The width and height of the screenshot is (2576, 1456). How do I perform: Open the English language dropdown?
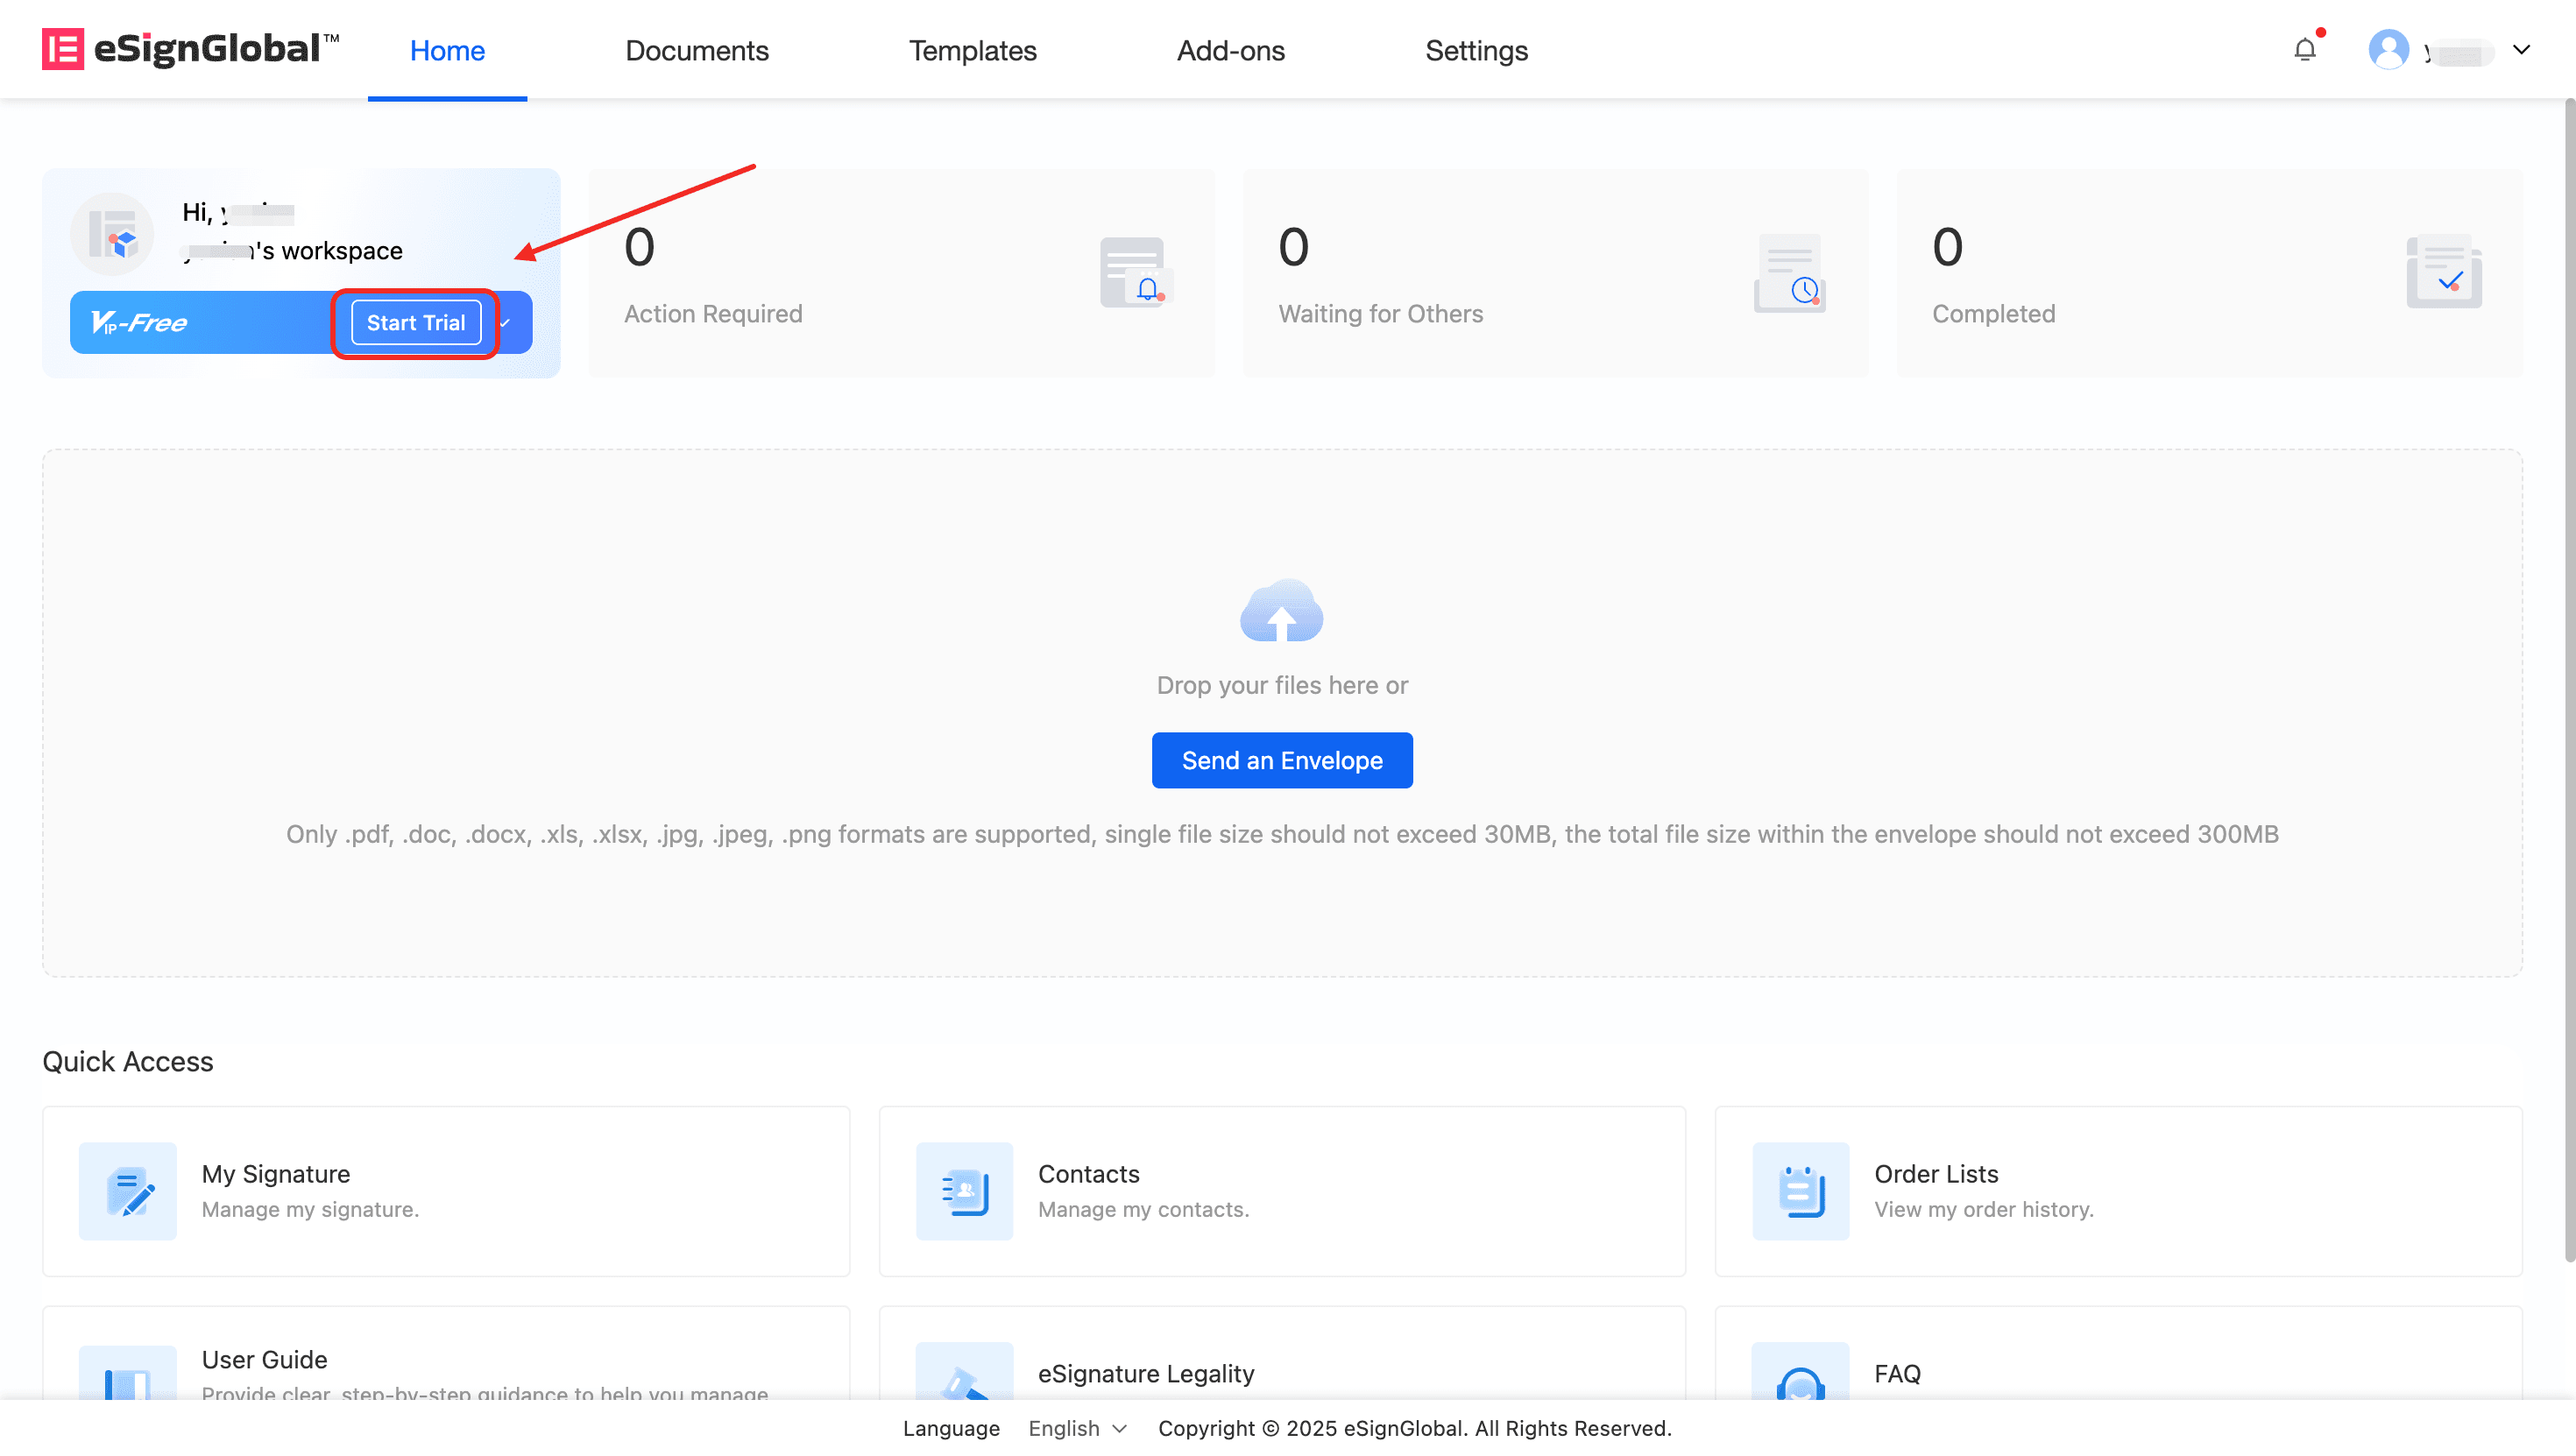1077,1428
